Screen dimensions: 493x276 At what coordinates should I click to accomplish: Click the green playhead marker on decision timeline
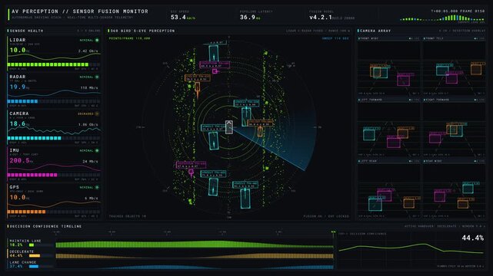click(333, 232)
